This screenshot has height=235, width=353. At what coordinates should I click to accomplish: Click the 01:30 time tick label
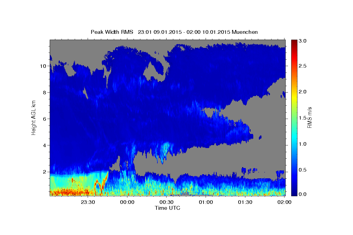click(245, 202)
